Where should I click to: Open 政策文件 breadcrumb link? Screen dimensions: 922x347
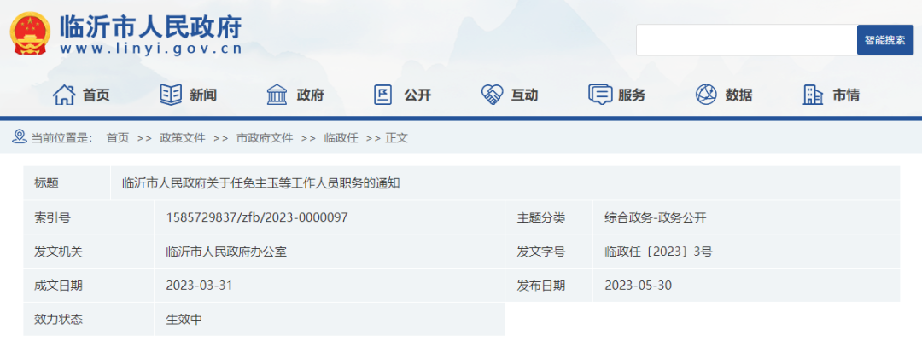183,138
